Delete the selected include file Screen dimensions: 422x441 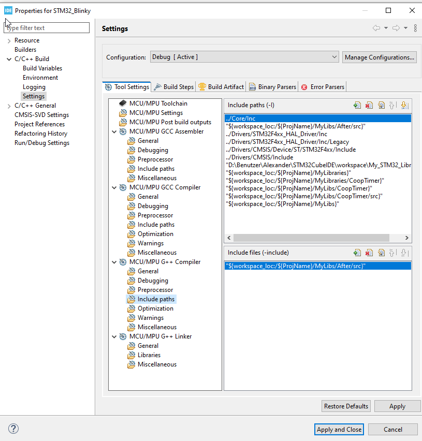click(x=369, y=253)
